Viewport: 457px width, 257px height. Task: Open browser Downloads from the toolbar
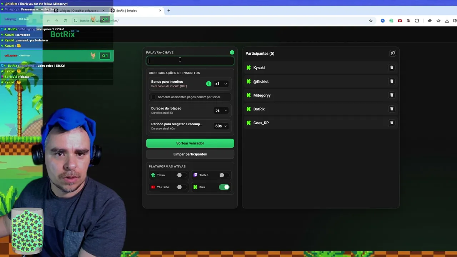point(447,21)
